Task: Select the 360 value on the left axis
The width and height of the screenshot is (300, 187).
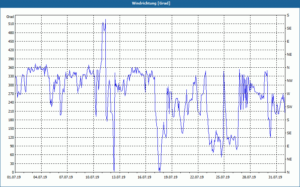Action: click(x=11, y=68)
